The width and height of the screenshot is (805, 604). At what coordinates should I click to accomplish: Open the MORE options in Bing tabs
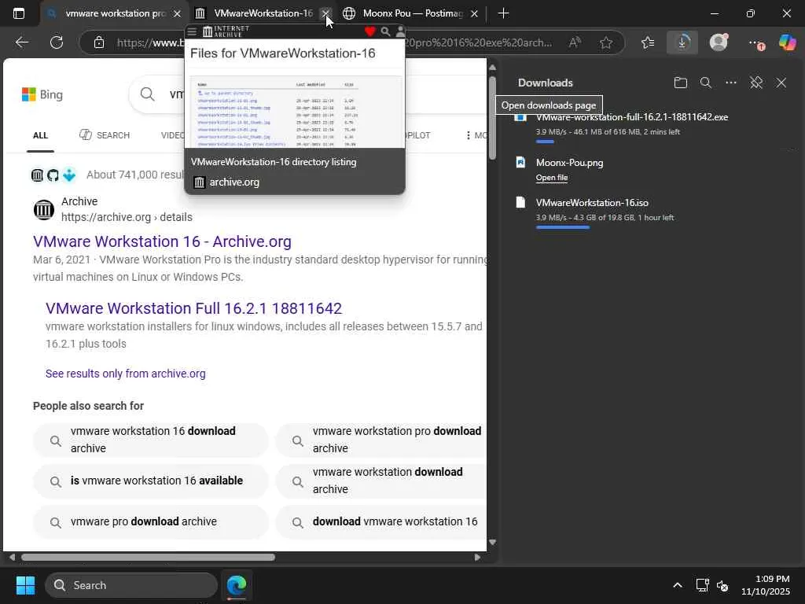click(476, 135)
